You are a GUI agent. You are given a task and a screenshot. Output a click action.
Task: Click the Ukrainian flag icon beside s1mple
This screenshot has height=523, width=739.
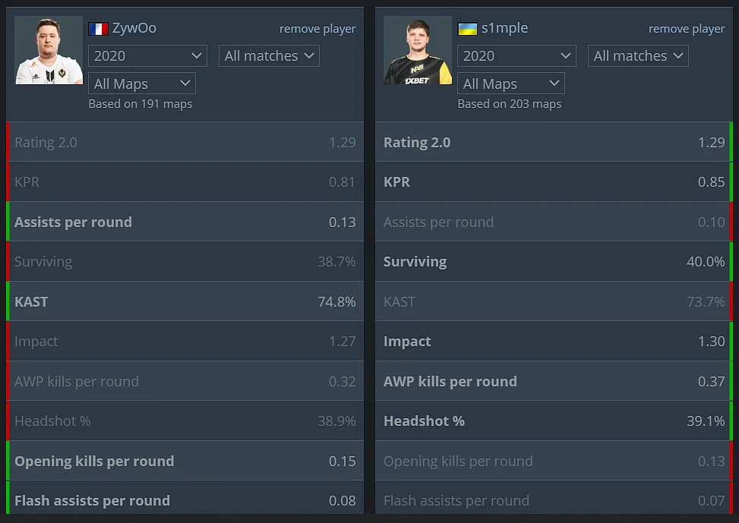[467, 29]
